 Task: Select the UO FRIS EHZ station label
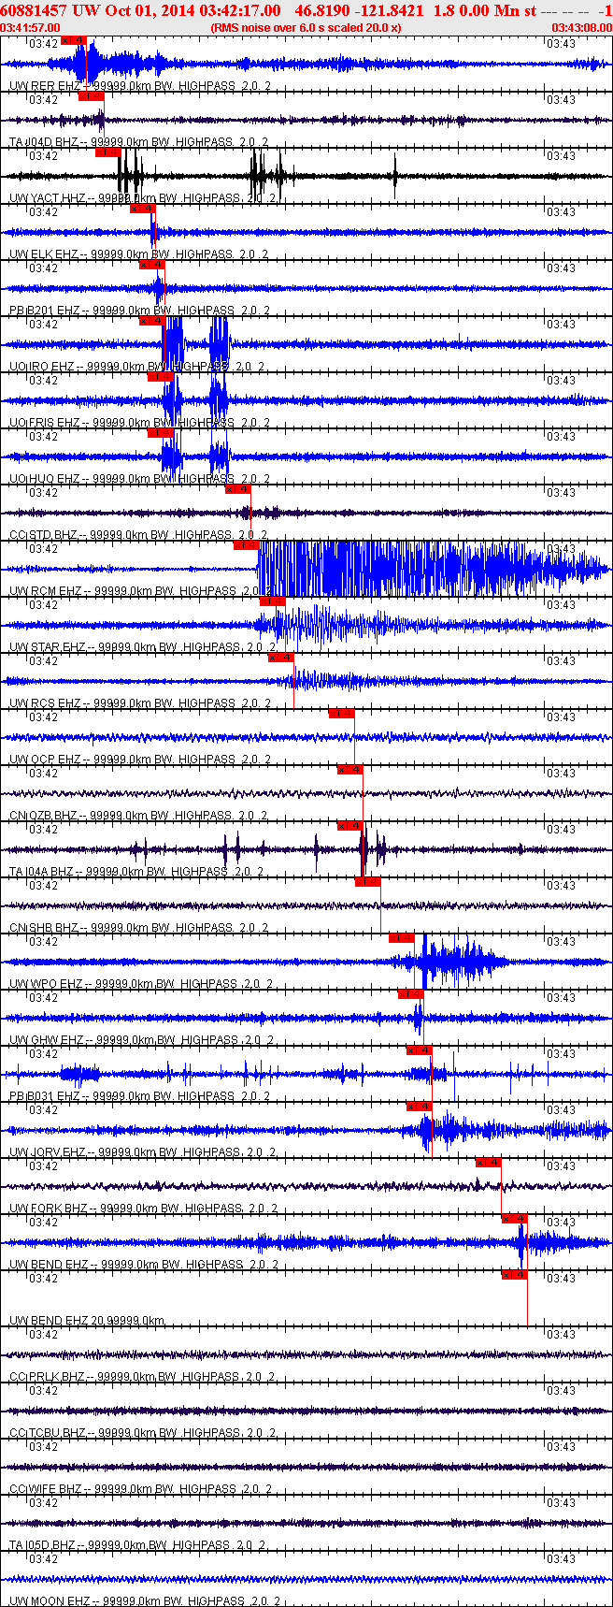click(139, 422)
